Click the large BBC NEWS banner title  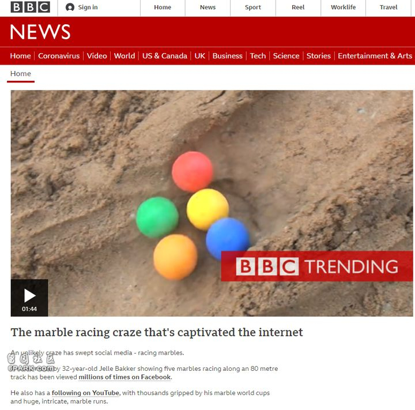[40, 32]
